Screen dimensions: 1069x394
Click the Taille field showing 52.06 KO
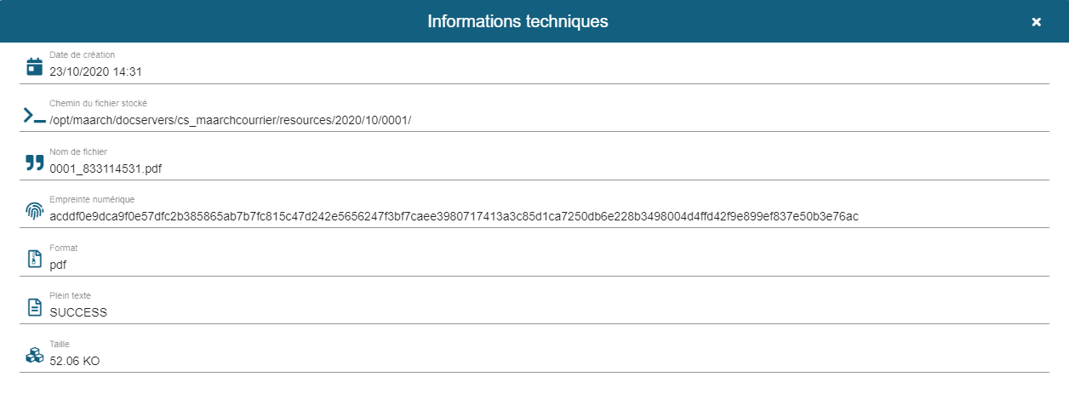click(x=75, y=361)
